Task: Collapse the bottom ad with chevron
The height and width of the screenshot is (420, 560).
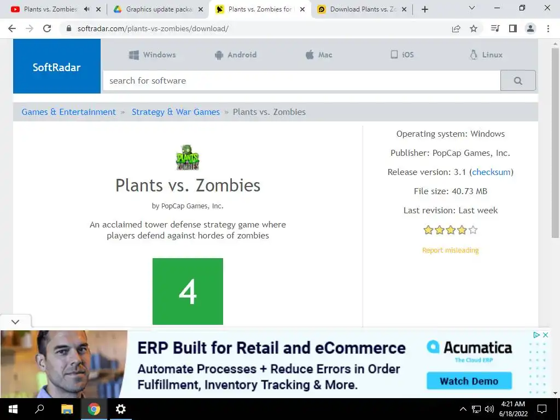Action: [15, 322]
